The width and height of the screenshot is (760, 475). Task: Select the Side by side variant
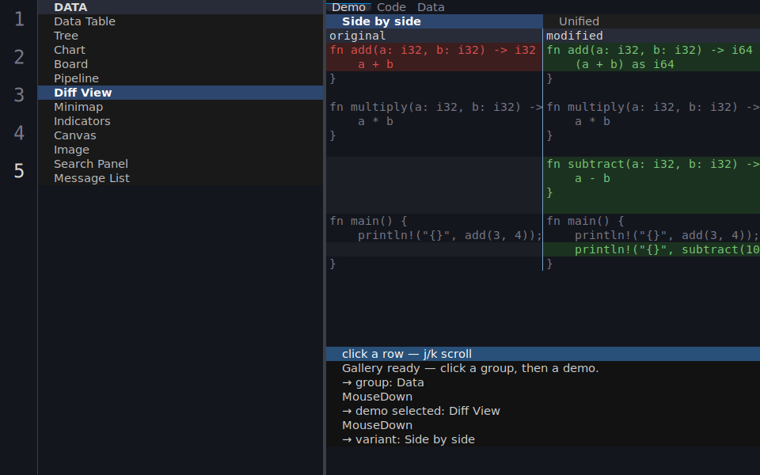435,21
